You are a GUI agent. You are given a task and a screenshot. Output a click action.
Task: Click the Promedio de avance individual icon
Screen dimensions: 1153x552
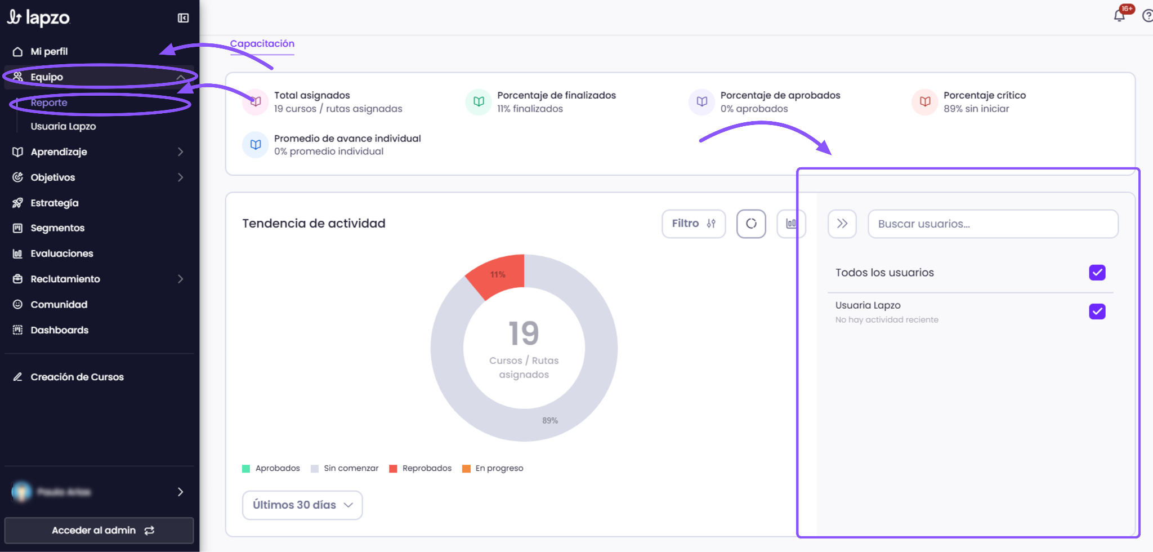256,145
